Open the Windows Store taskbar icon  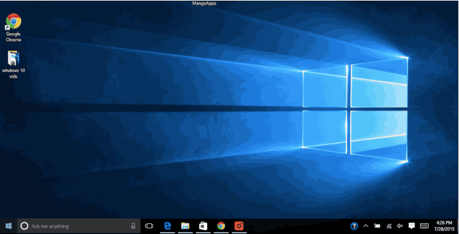tap(203, 226)
